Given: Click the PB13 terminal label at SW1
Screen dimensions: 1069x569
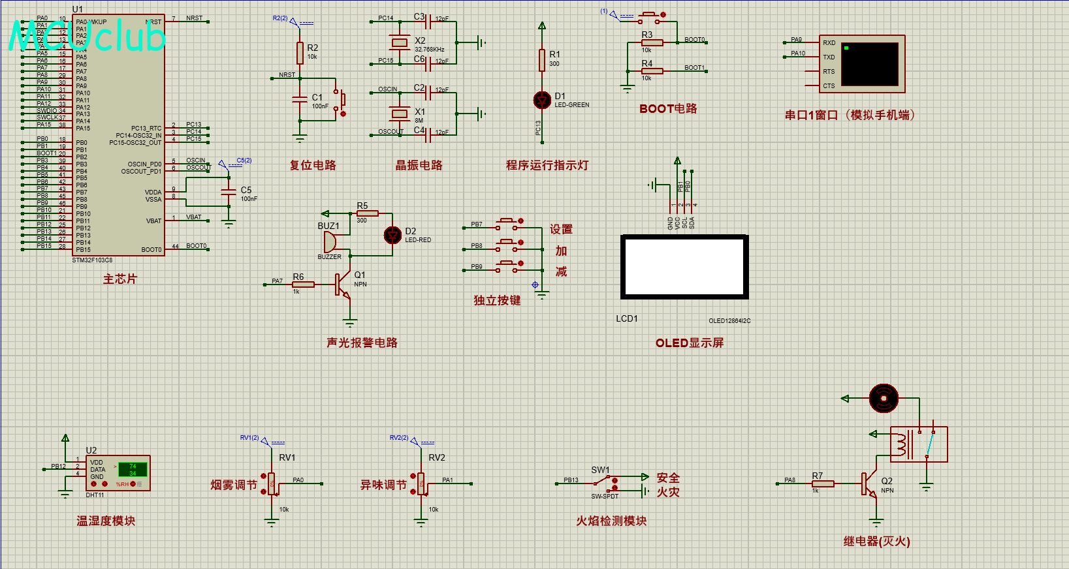Looking at the screenshot, I should pyautogui.click(x=571, y=480).
